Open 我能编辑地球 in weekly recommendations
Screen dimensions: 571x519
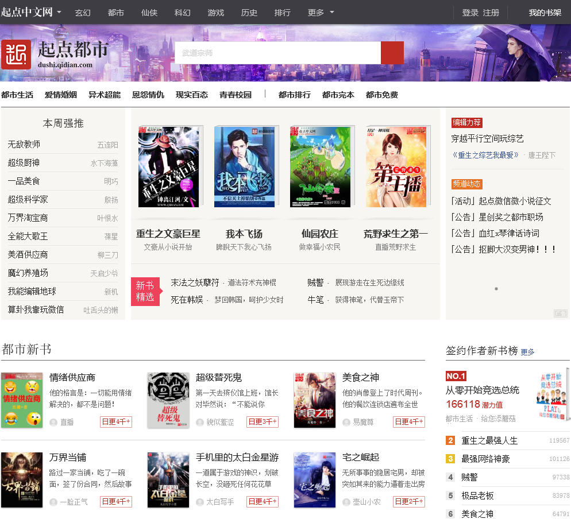32,292
